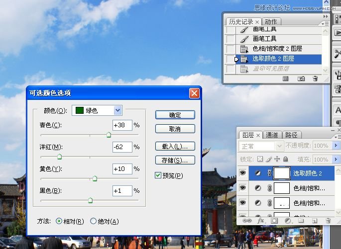Screen dimensions: 341x249
Task: Minimize the Layers panel with the dash icon
Action: click(x=333, y=131)
